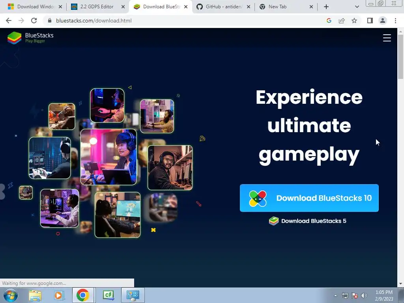This screenshot has width=404, height=303.
Task: Click the scrollbar down arrow
Action: (x=400, y=284)
